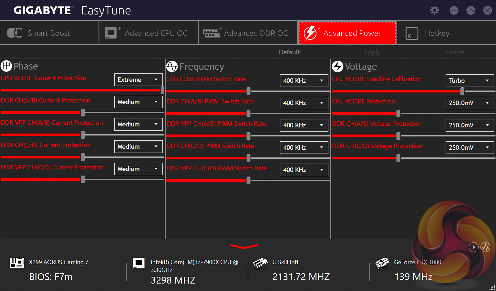Viewport: 496px width, 291px height.
Task: Open DDR VPP CH(C/D) PWM Switch Rate dropdown
Action: (304, 170)
